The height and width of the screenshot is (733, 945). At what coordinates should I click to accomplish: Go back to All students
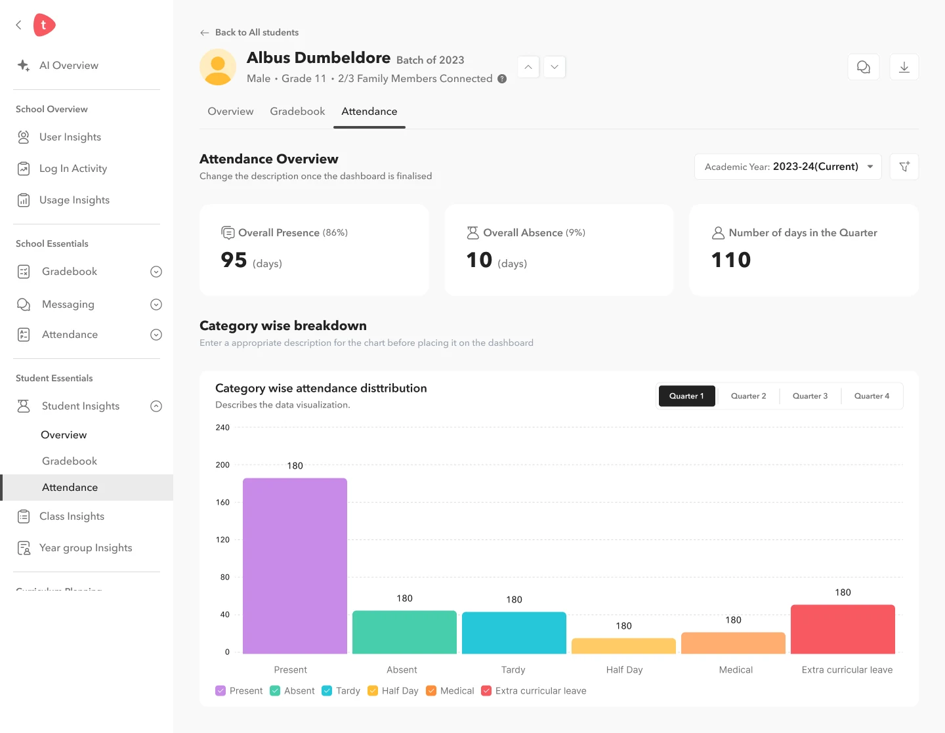(249, 32)
